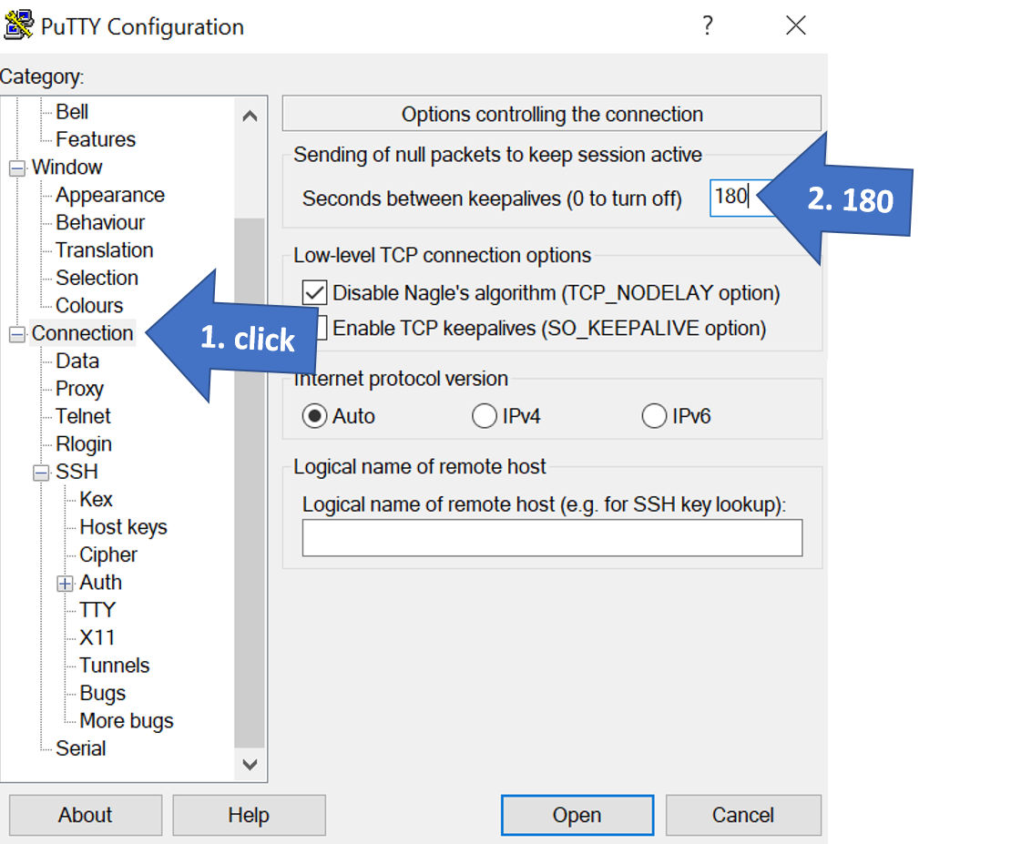The width and height of the screenshot is (1011, 844).
Task: Select Auto internet protocol version
Action: click(x=314, y=416)
